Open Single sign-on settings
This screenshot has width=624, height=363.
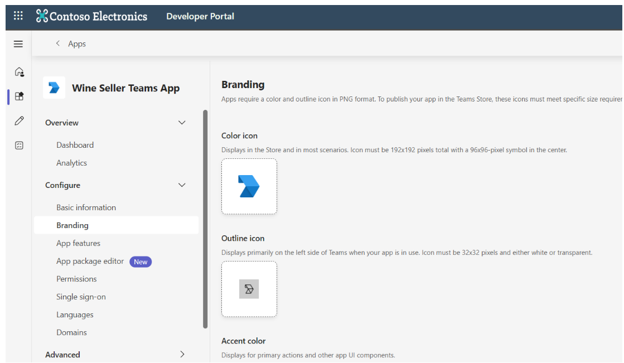coord(81,297)
